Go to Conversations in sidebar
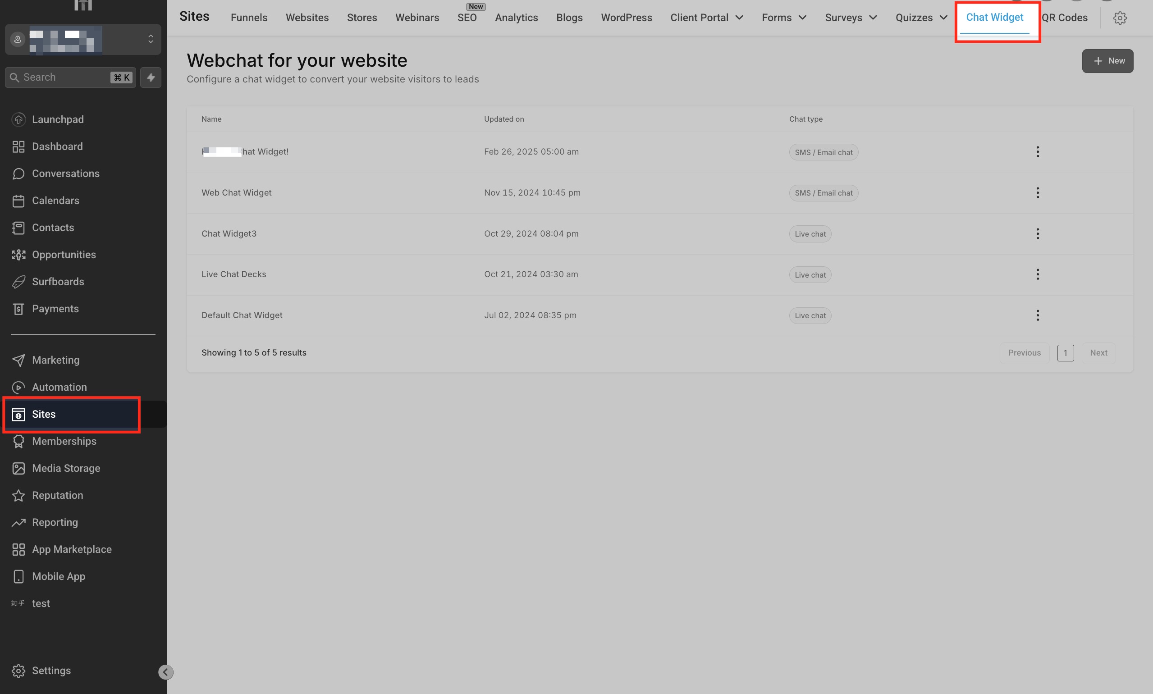 click(65, 173)
